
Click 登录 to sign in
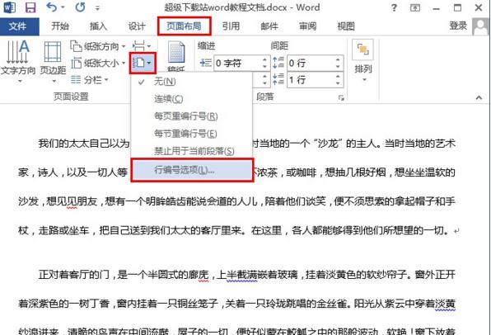(x=458, y=26)
